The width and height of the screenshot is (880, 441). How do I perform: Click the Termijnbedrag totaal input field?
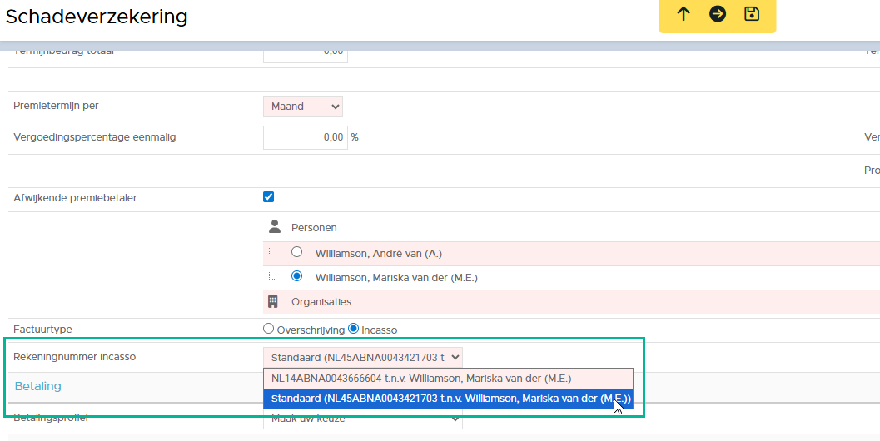pyautogui.click(x=305, y=52)
